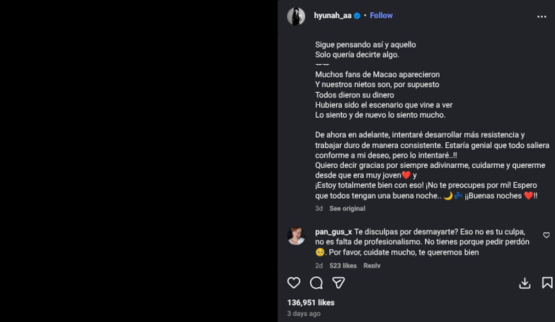Open hyunah_aa's profile picture

tap(296, 15)
